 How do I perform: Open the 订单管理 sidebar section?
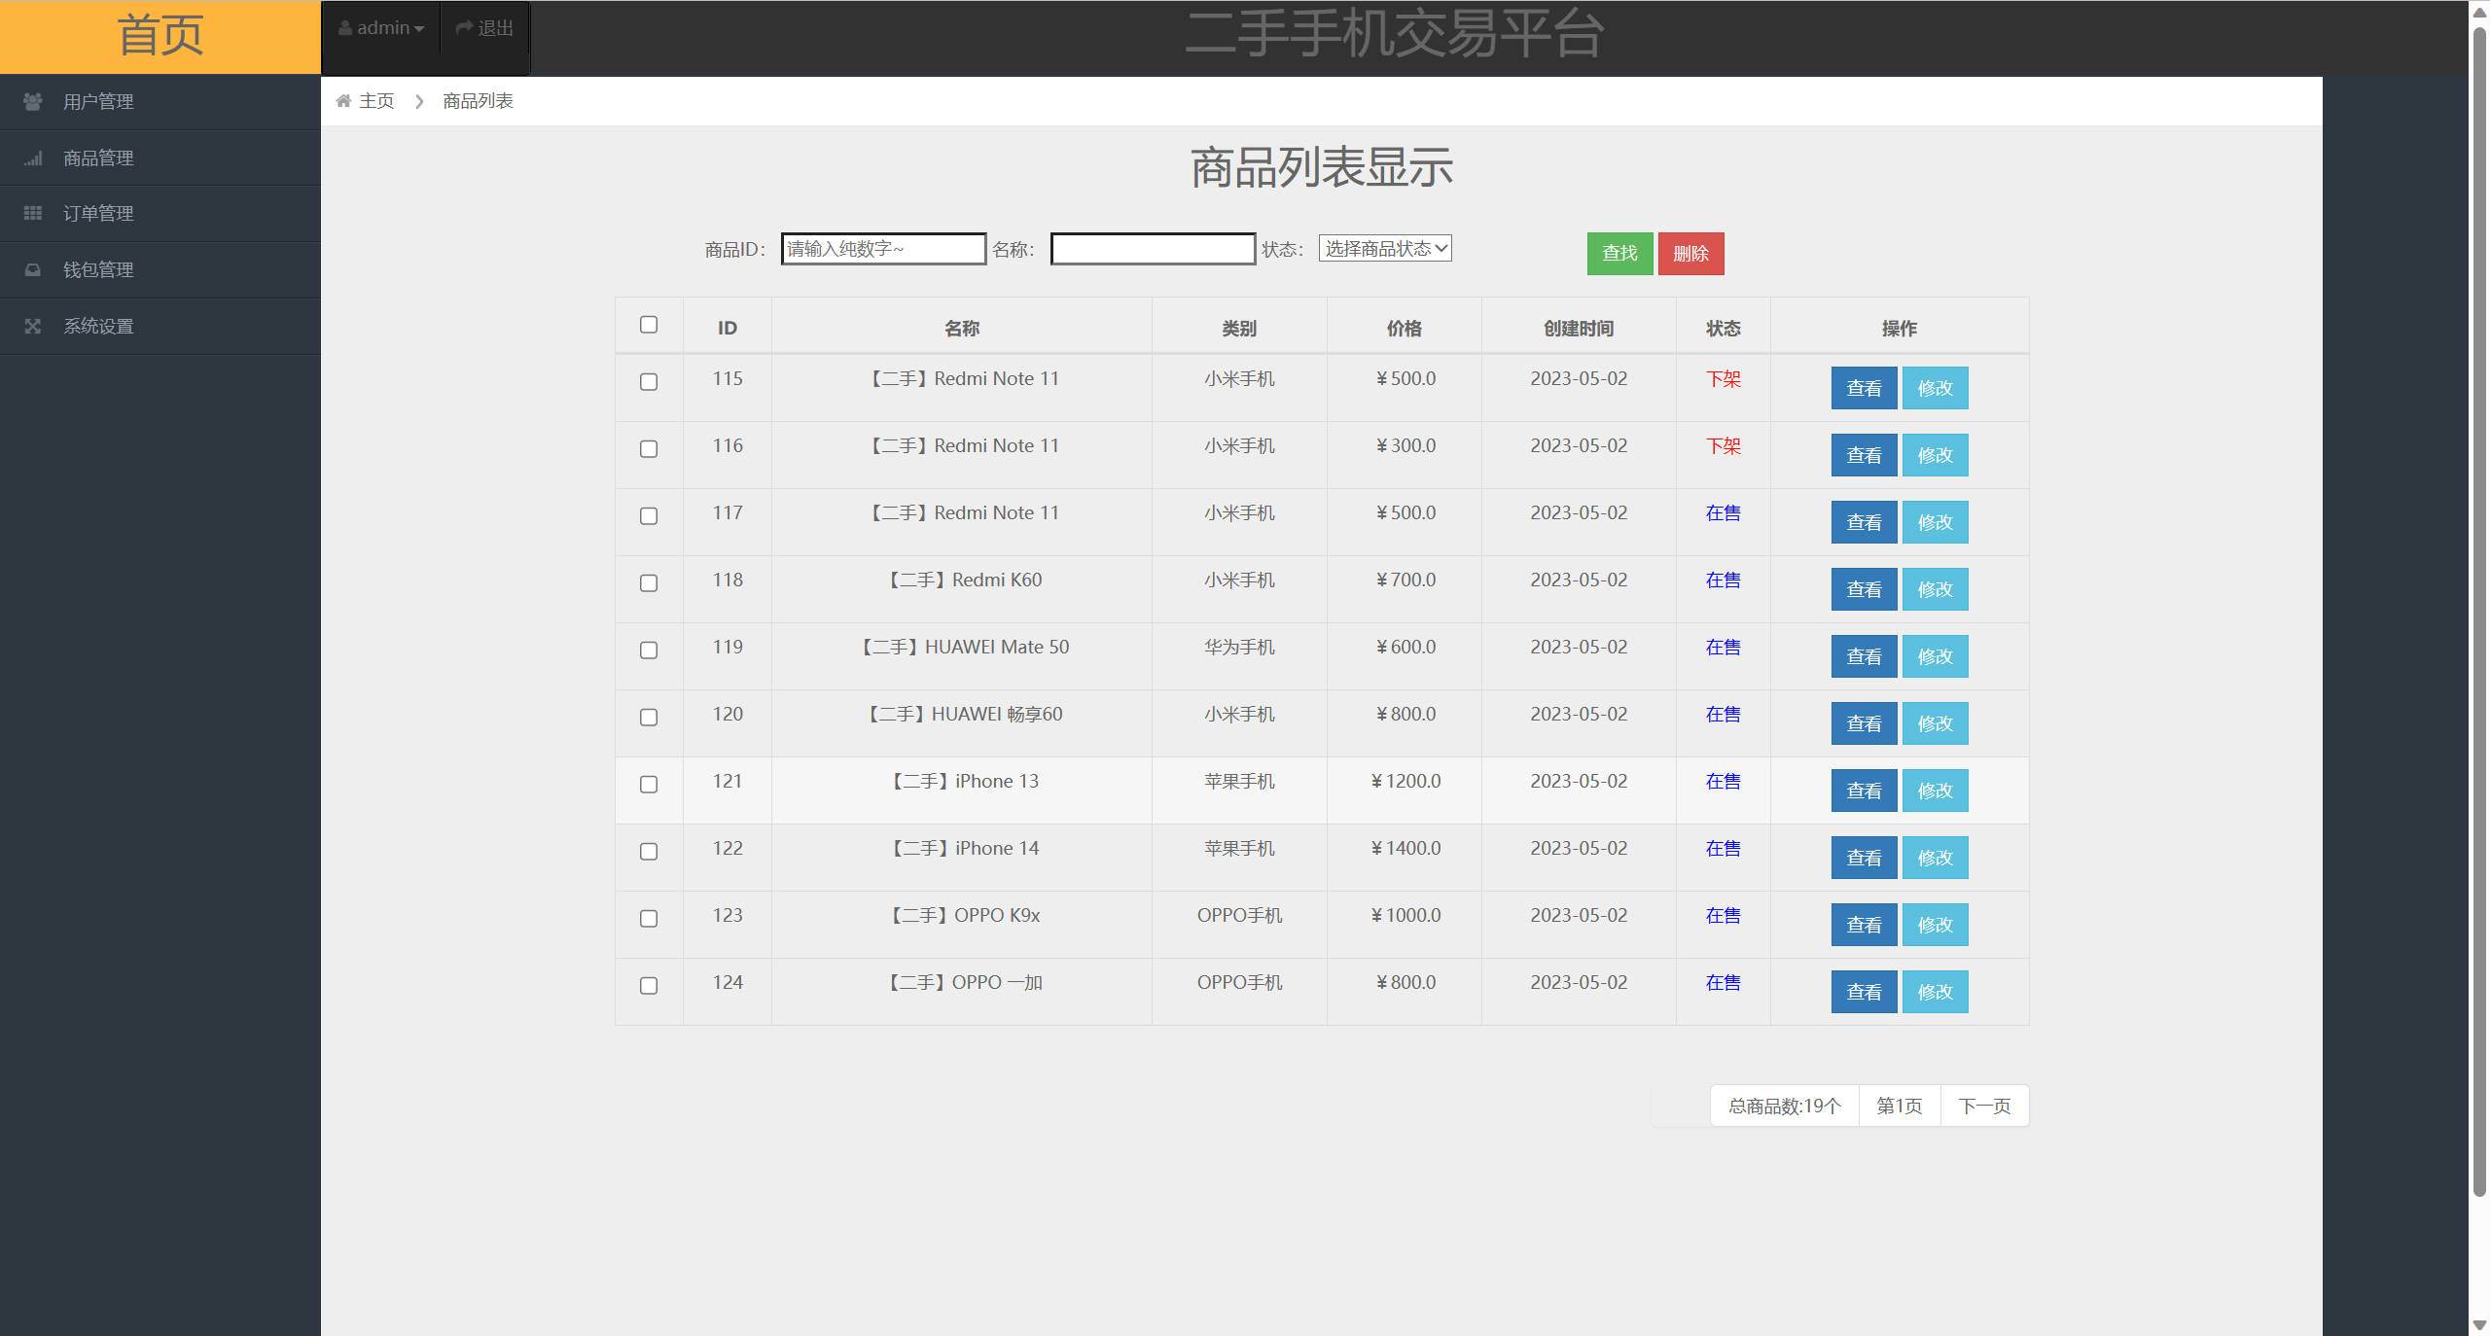[97, 213]
